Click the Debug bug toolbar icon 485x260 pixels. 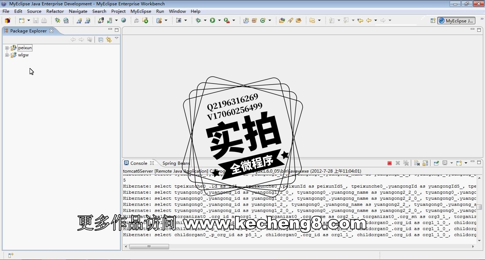199,20
